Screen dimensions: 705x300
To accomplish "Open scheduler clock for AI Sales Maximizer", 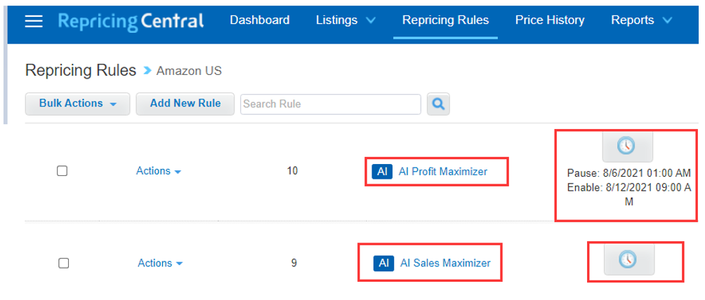I will (x=628, y=259).
